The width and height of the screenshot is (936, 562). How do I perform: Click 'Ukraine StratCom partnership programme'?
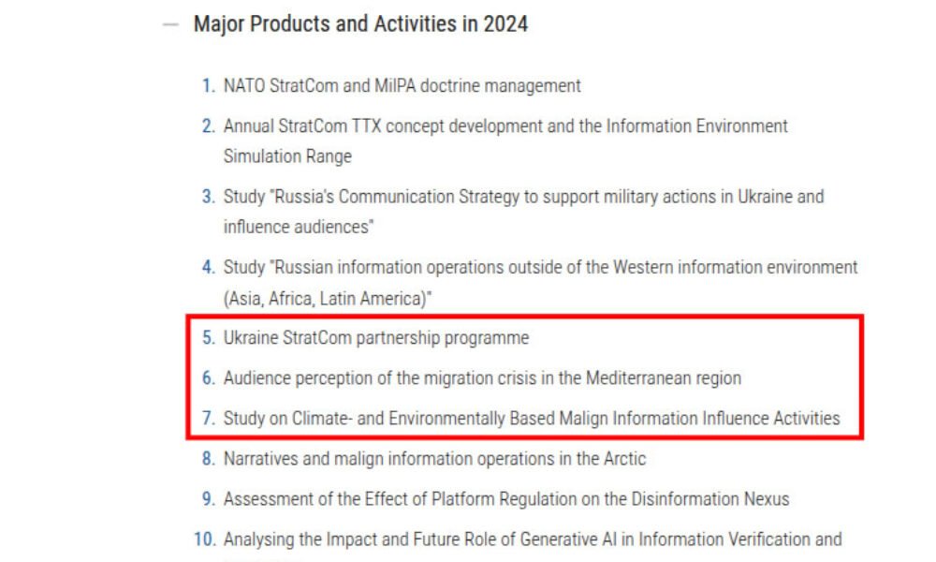tap(375, 338)
